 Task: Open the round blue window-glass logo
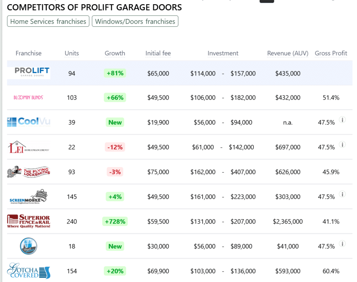pos(29,246)
